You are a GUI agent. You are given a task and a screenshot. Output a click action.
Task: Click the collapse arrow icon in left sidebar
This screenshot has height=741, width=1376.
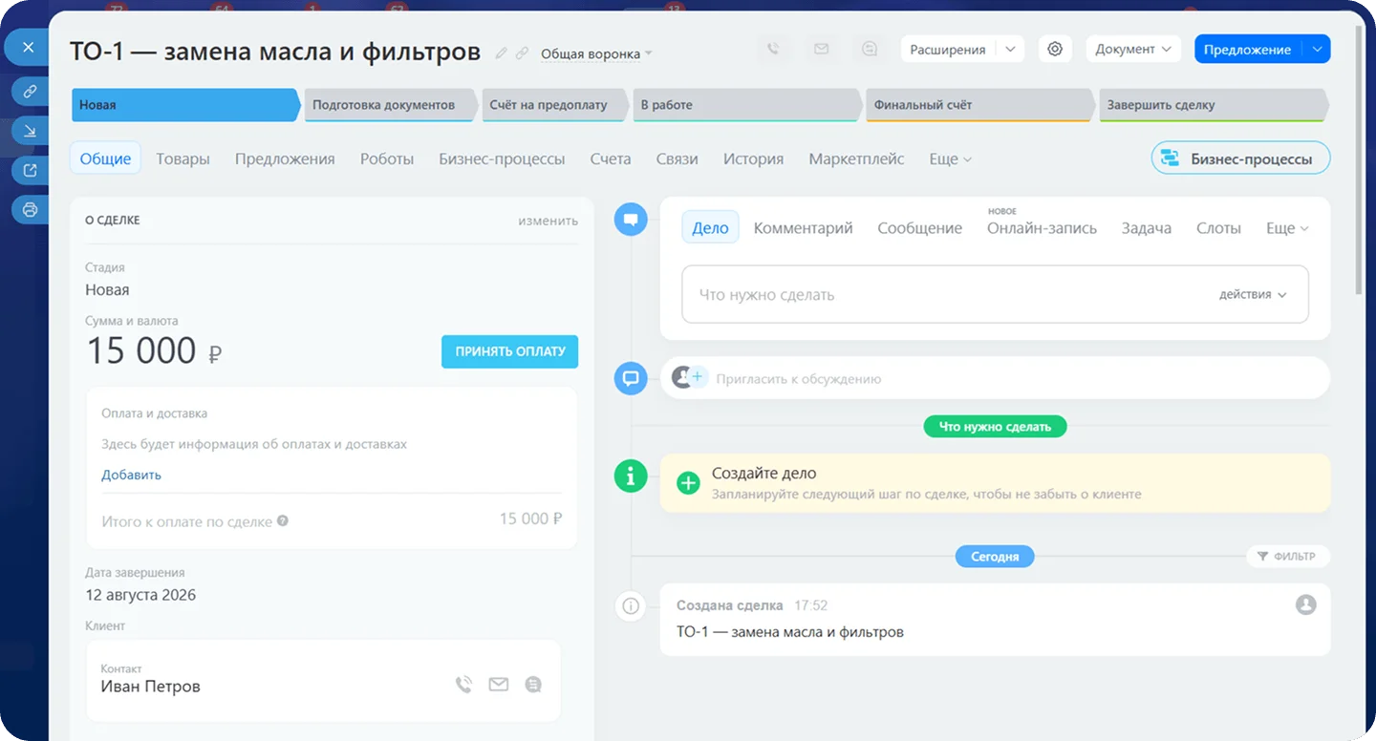pos(30,131)
